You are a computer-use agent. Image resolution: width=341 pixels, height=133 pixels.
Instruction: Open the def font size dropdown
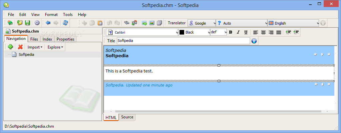tap(218, 32)
